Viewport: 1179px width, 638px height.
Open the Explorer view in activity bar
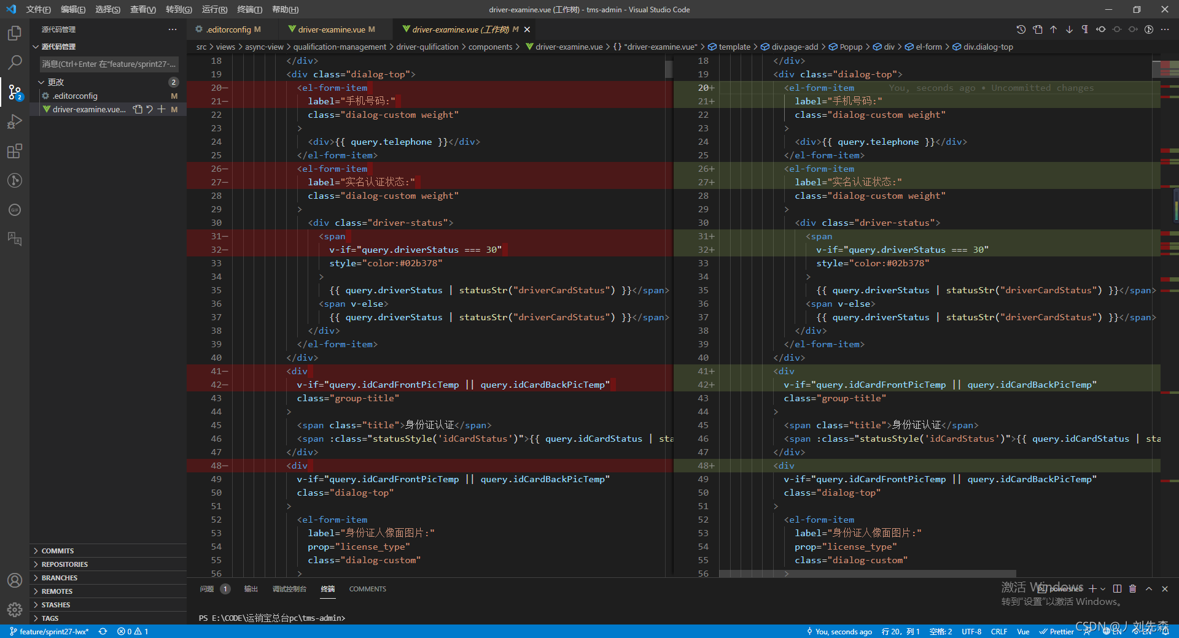tap(15, 33)
